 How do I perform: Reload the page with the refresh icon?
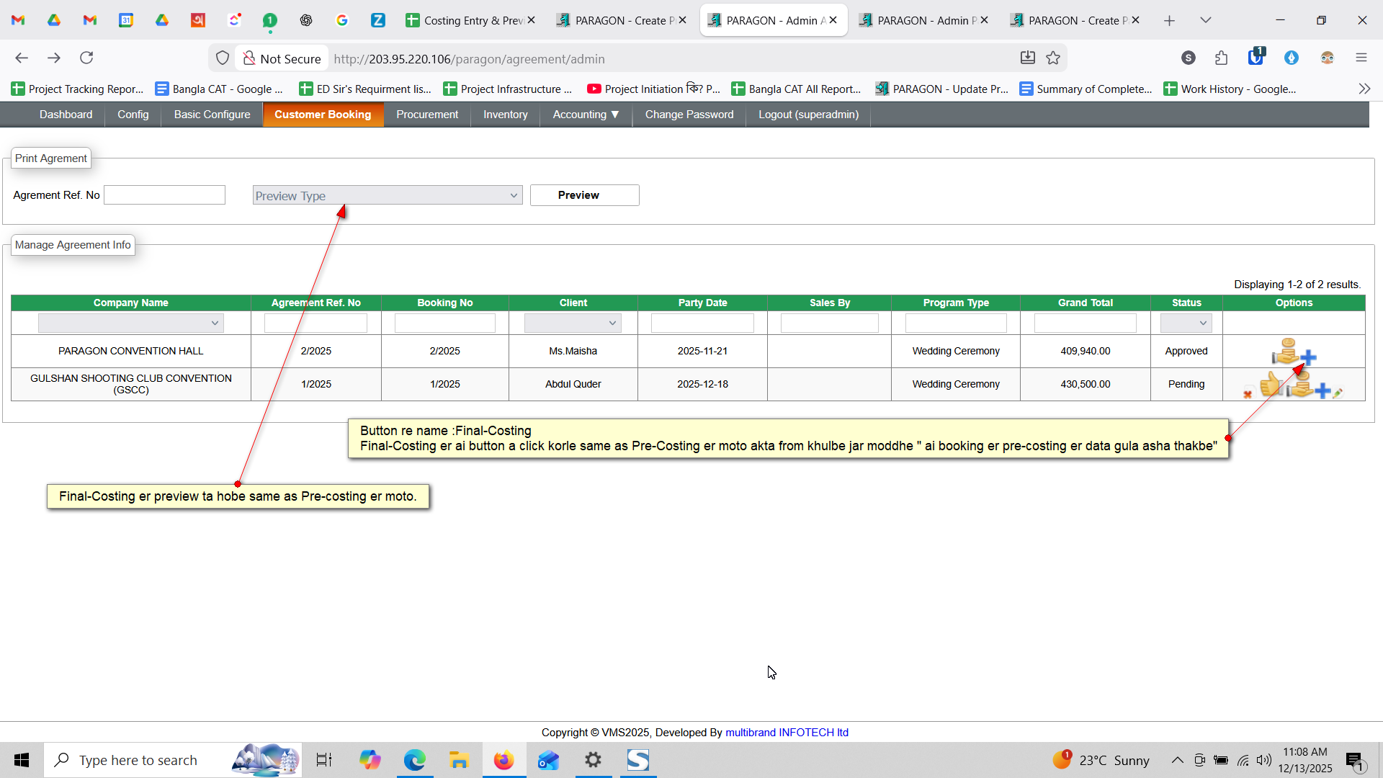point(86,58)
